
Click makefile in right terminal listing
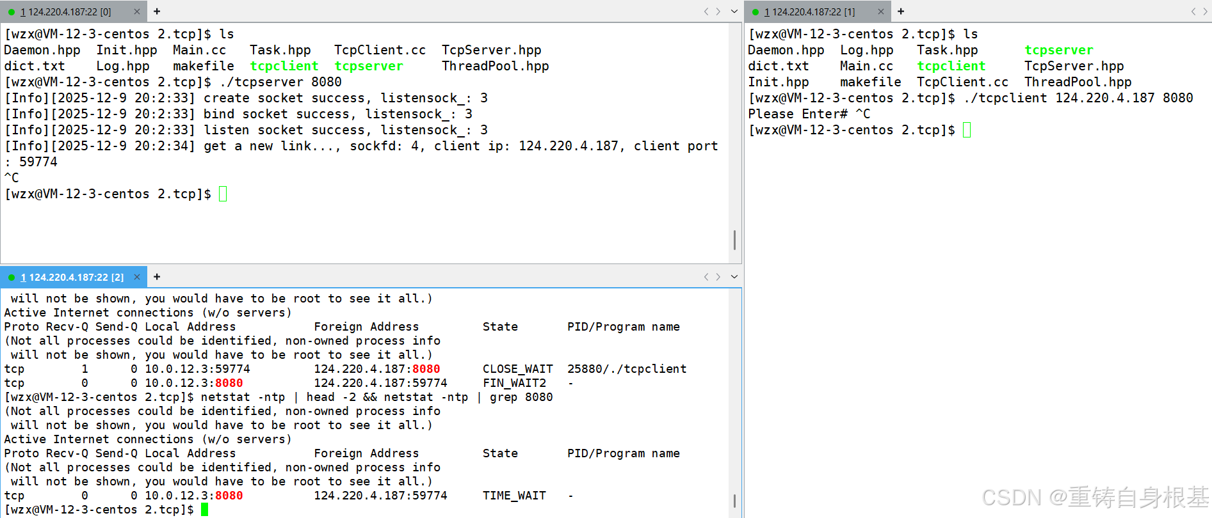tap(871, 82)
